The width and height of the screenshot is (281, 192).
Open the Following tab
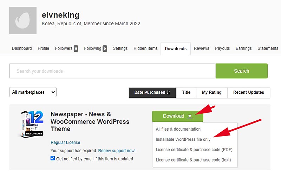[x=93, y=48]
